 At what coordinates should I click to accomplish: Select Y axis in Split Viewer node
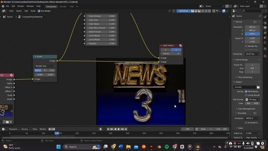point(176,49)
